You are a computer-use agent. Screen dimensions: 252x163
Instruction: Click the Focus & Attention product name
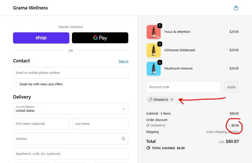coord(177,32)
